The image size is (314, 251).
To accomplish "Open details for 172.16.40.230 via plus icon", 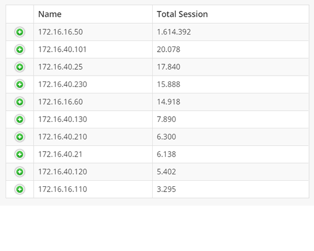I will click(x=19, y=84).
